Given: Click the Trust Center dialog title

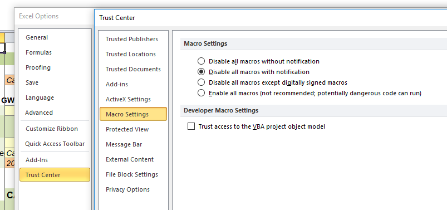Looking at the screenshot, I should point(117,18).
